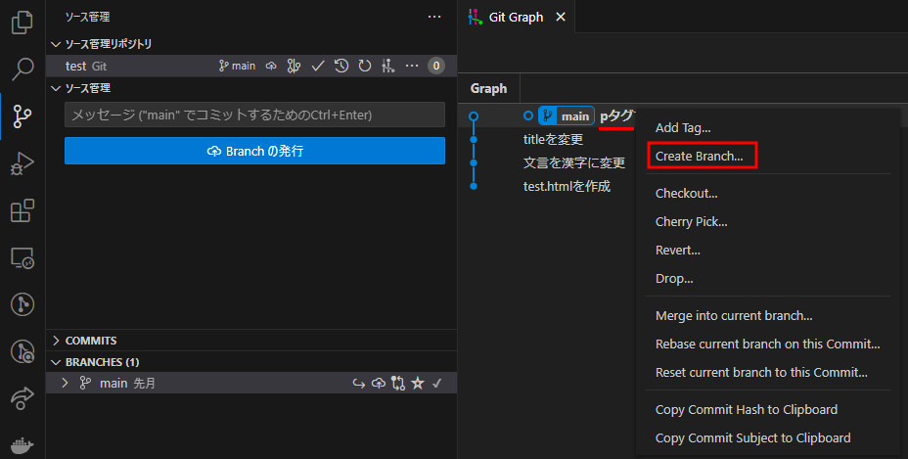Screen dimensions: 908x459
Task: Click the Graph column header
Action: (x=489, y=89)
